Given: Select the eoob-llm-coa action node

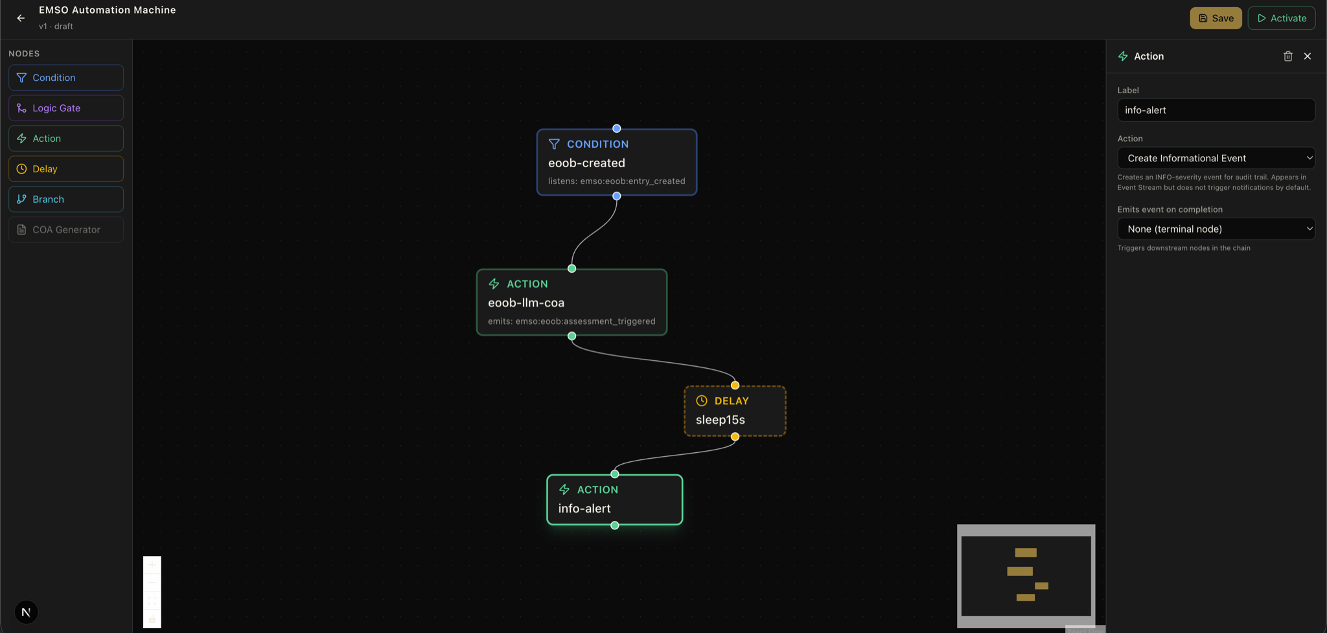Looking at the screenshot, I should click(571, 303).
